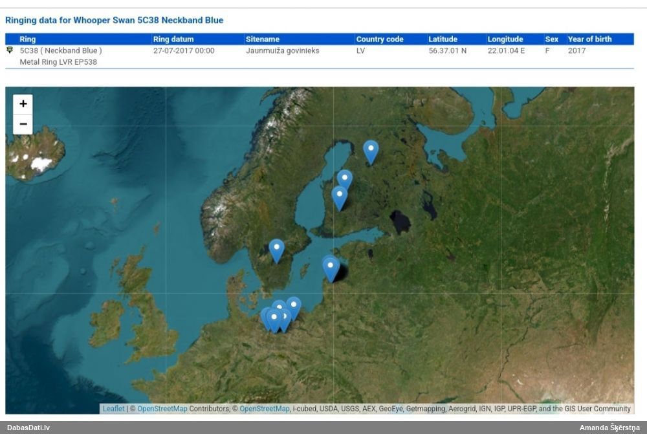Click the Latitude column header
The height and width of the screenshot is (434, 647).
point(443,39)
